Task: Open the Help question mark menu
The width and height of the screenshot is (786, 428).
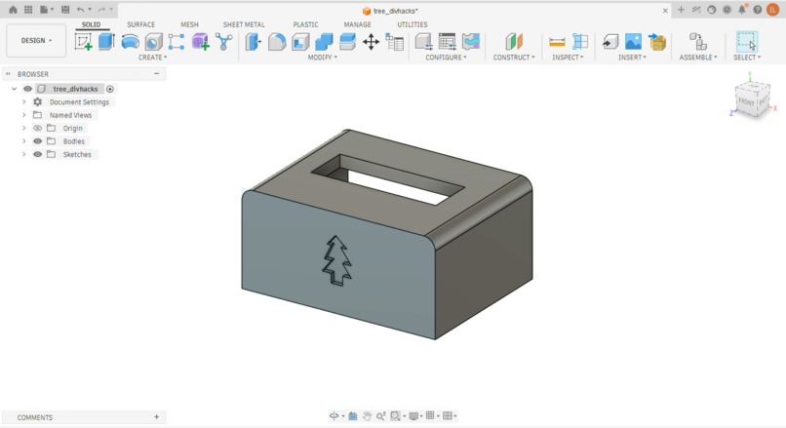Action: [758, 10]
